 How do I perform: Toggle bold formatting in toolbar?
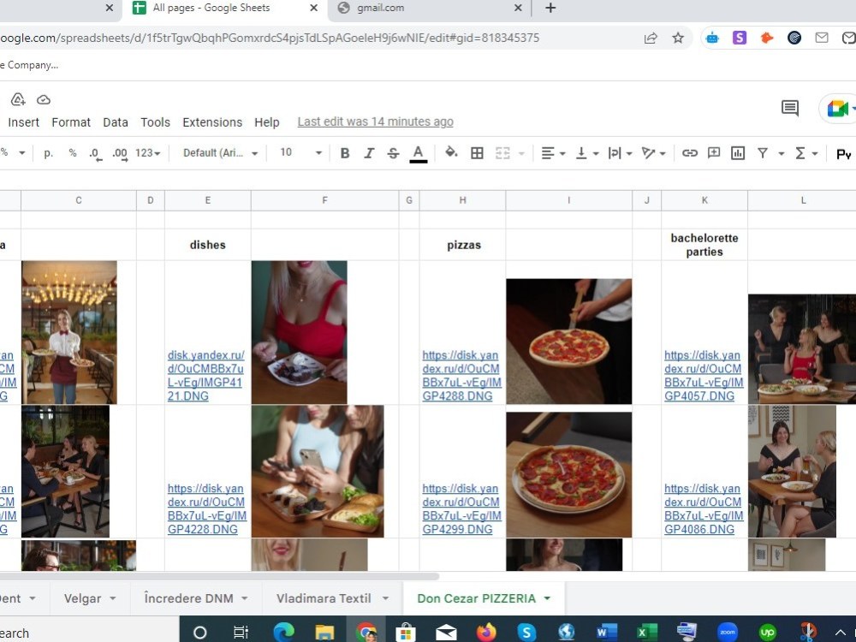[x=344, y=153]
